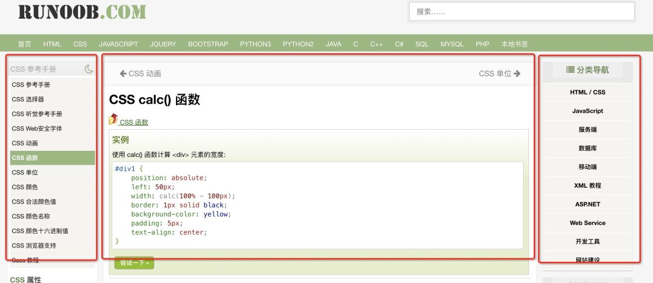The image size is (653, 283).
Task: Open BOOTSTRAP in the navigation bar
Action: (x=208, y=44)
